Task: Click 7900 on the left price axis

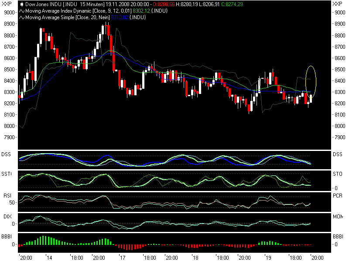Action: coord(9,137)
